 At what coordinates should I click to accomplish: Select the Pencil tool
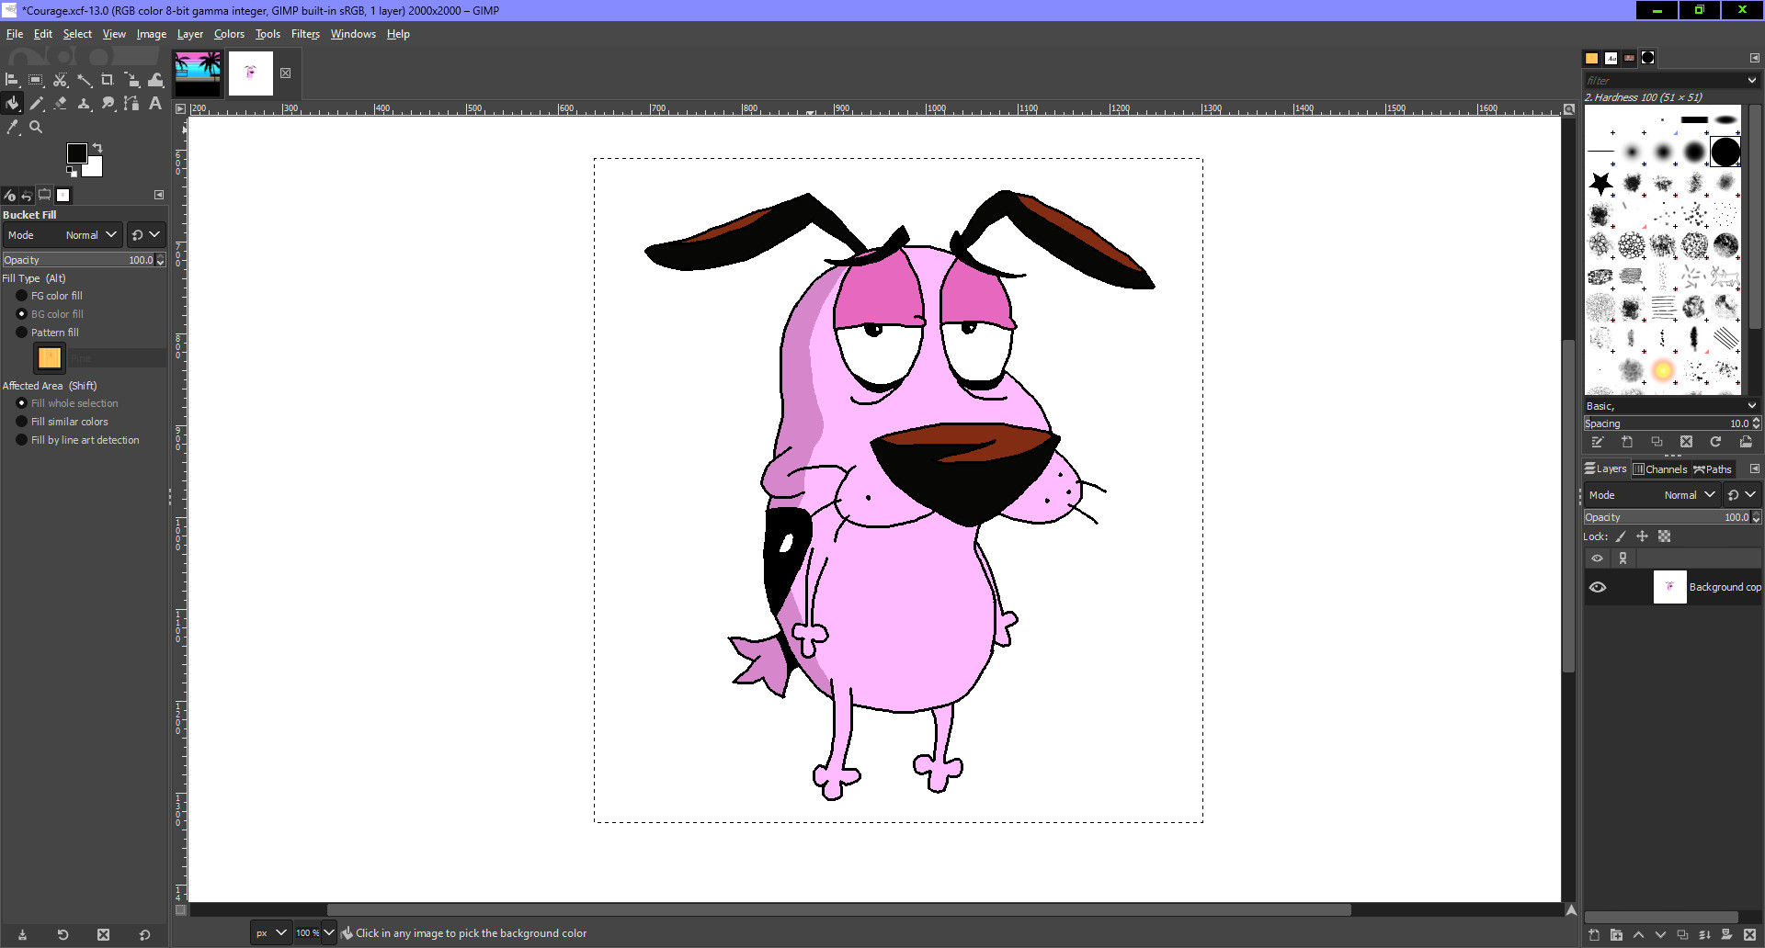[36, 103]
